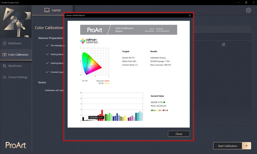This screenshot has width=257, height=154.
Task: Click the tallest red bar in the DE2000 chart
Action: (102, 115)
